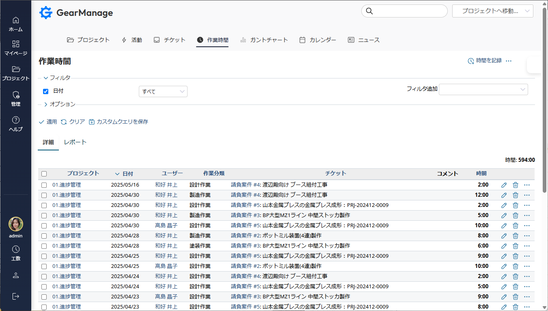Click the Home icon in sidebar

tap(15, 20)
